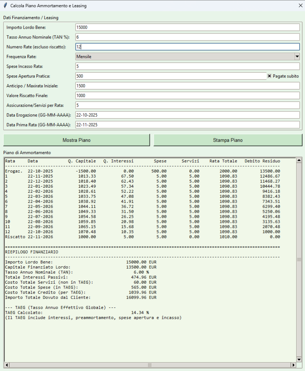Select the Spese Incasso Rata field
305x371 pixels.
187,66
